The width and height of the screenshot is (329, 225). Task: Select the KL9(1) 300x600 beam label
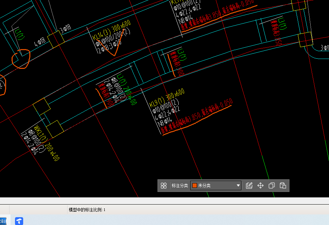(167, 97)
